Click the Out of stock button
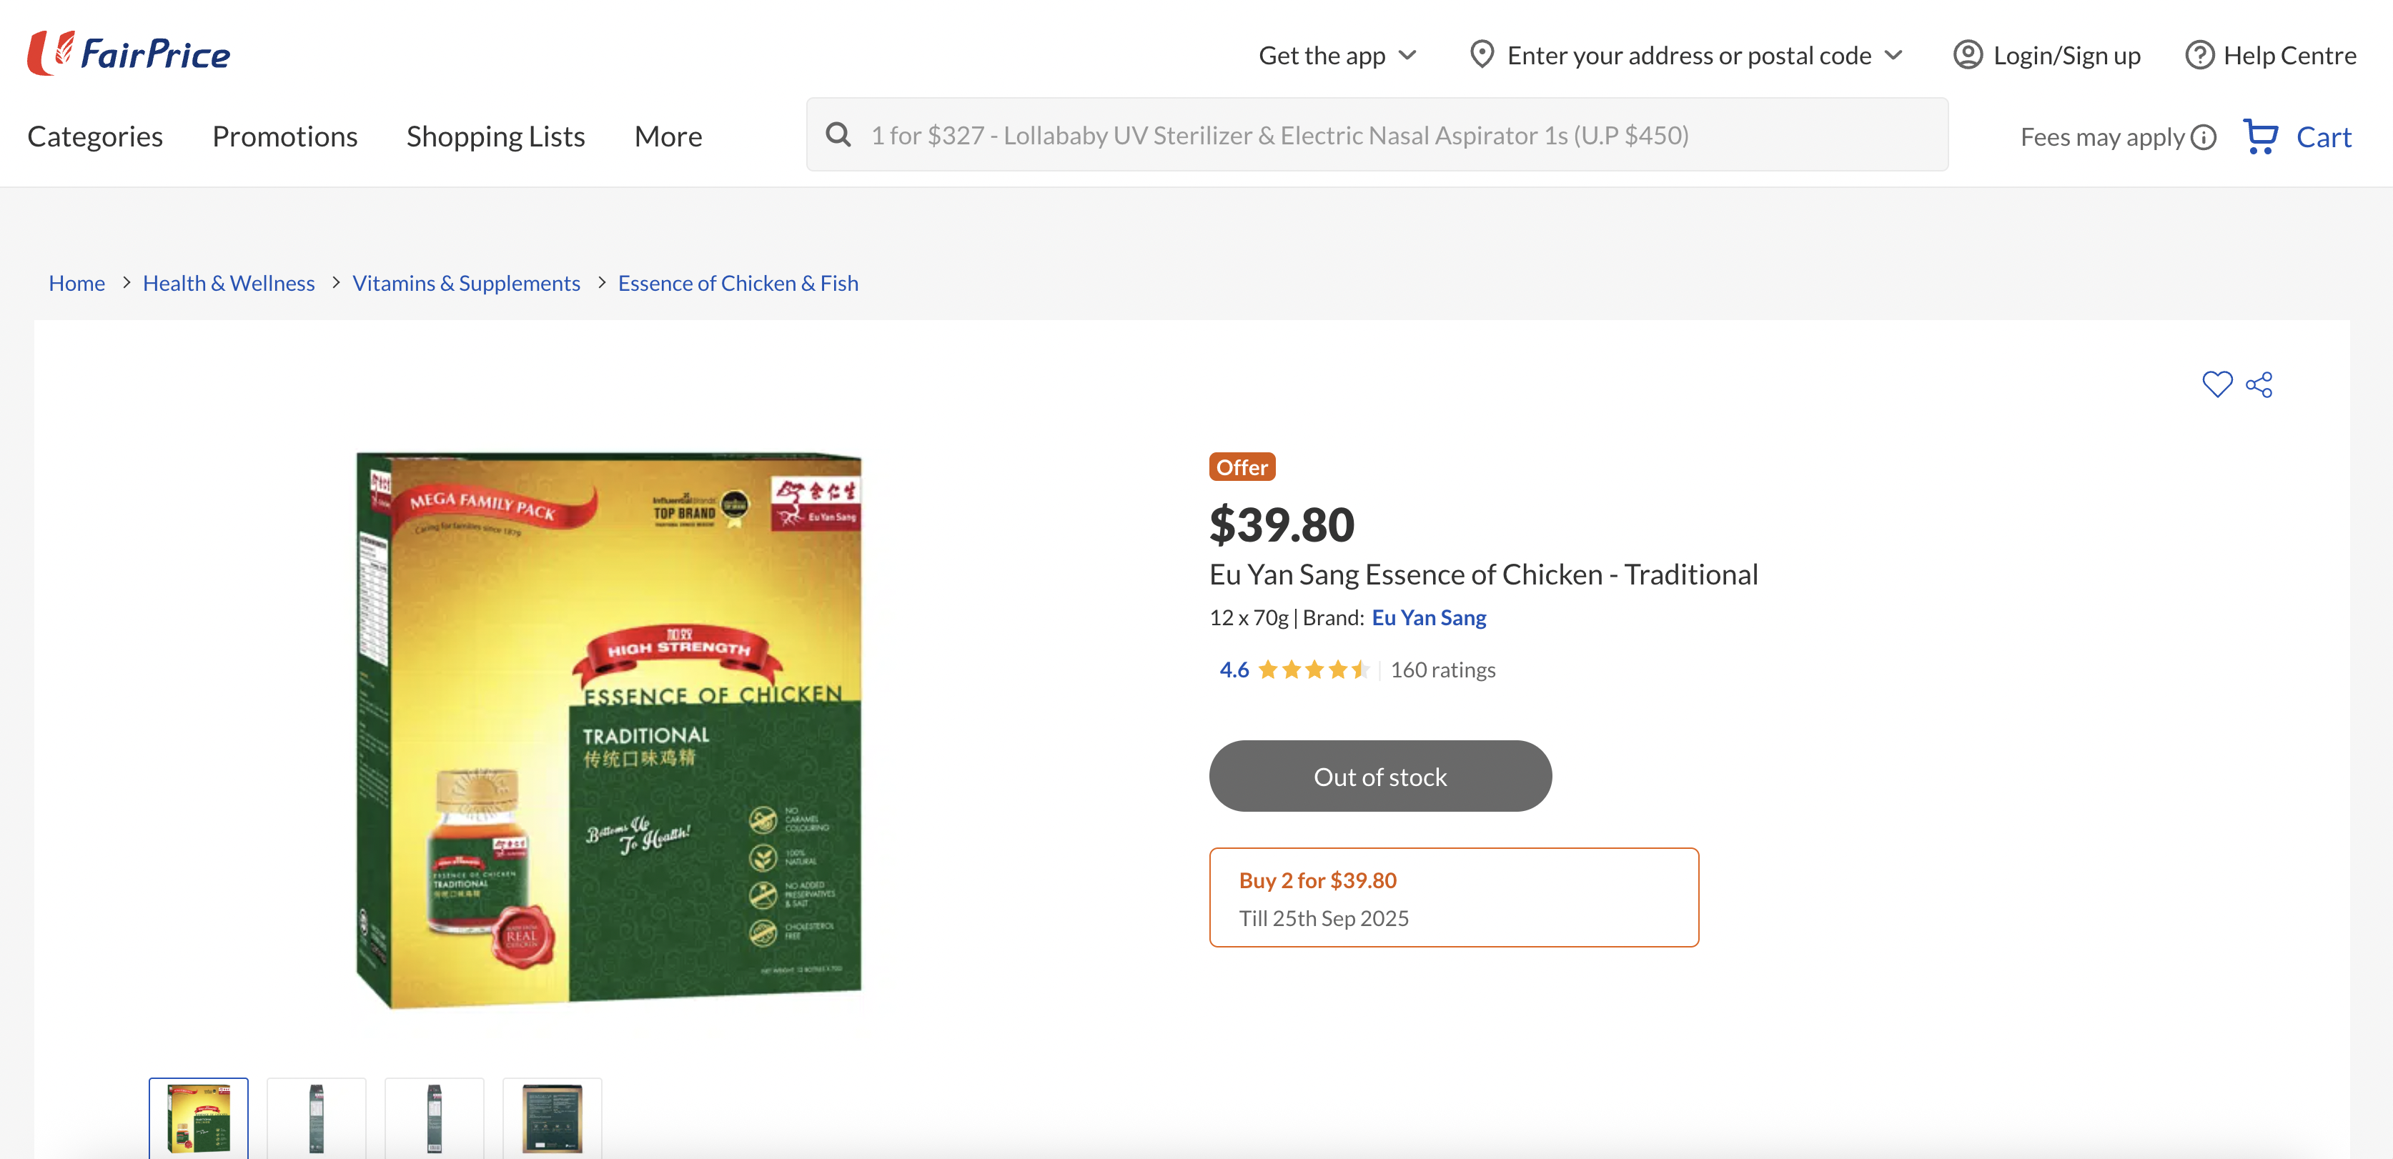The image size is (2393, 1159). tap(1379, 777)
